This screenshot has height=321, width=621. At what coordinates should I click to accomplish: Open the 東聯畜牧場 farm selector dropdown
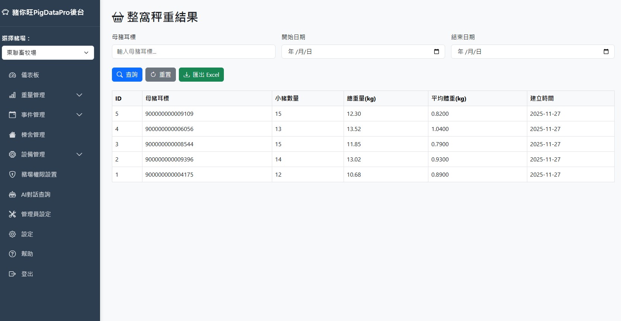(x=48, y=53)
